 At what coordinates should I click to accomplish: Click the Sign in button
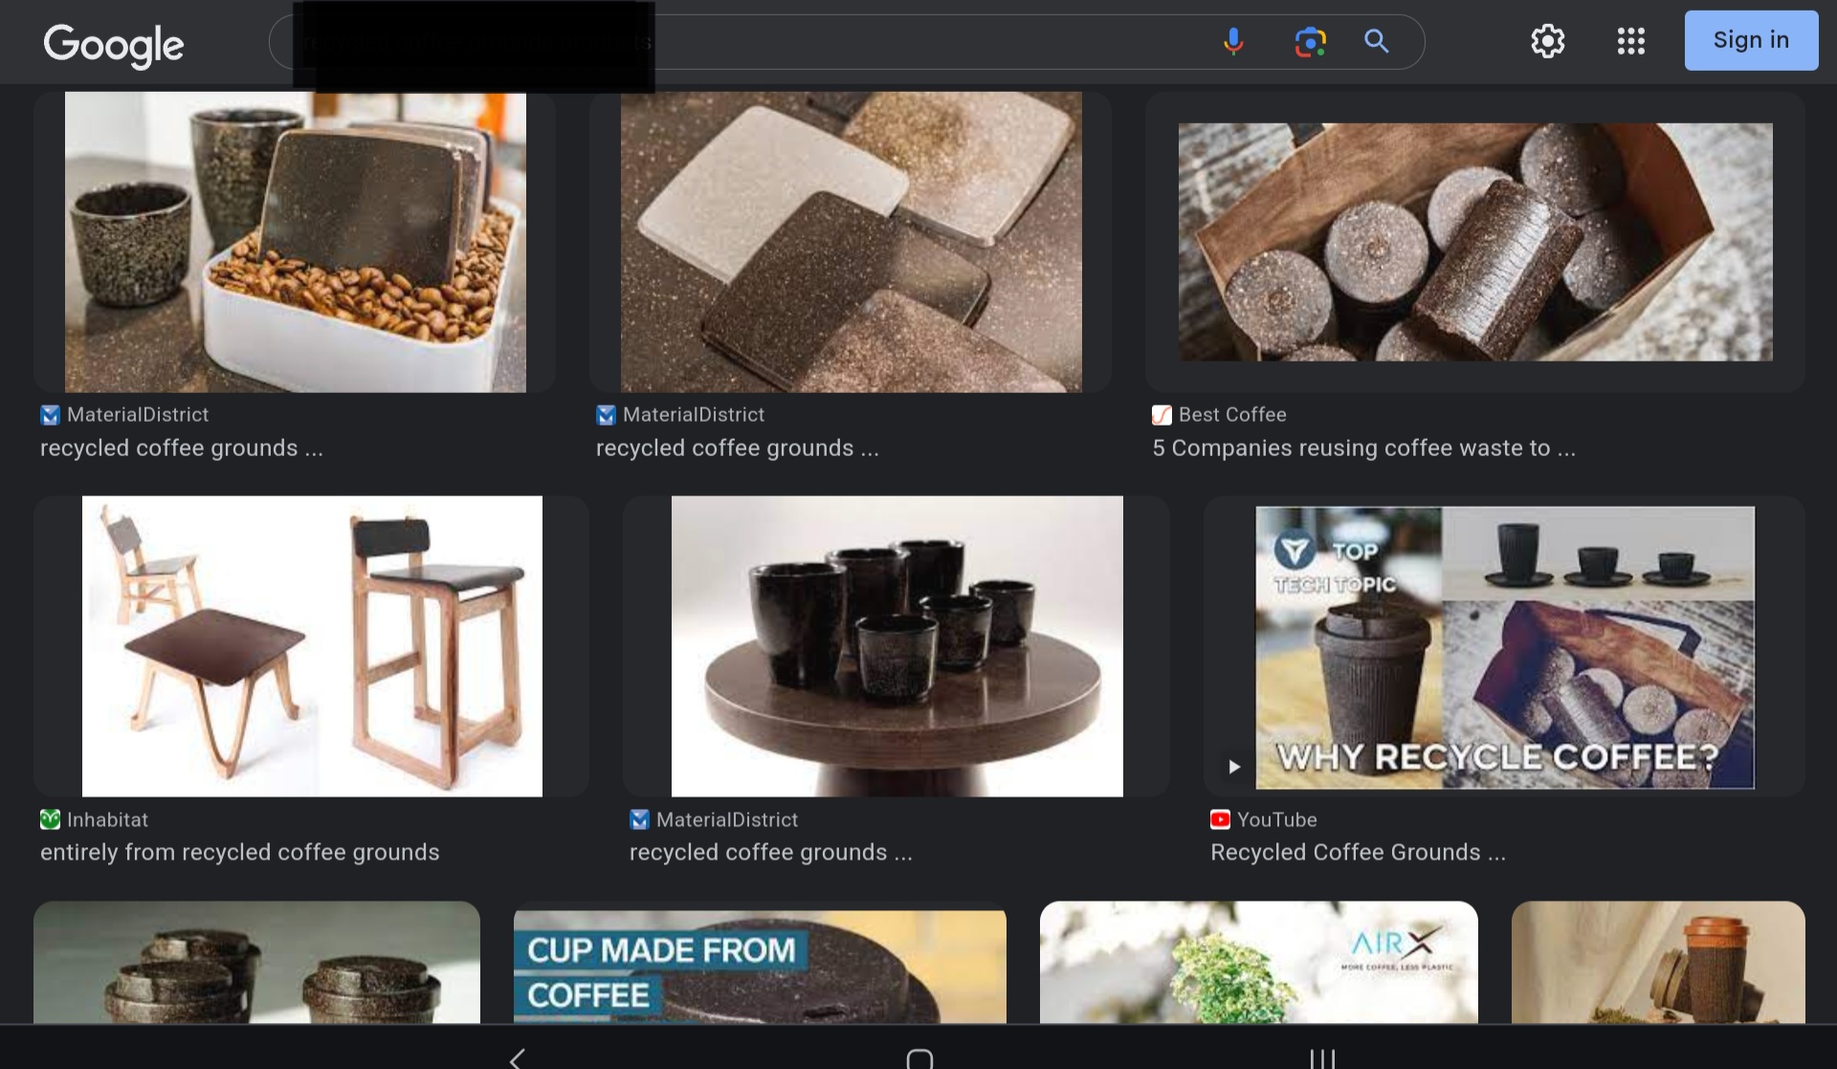coord(1751,40)
